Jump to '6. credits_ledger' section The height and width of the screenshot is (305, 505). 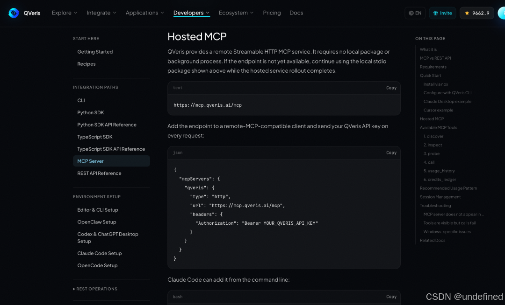click(x=440, y=180)
